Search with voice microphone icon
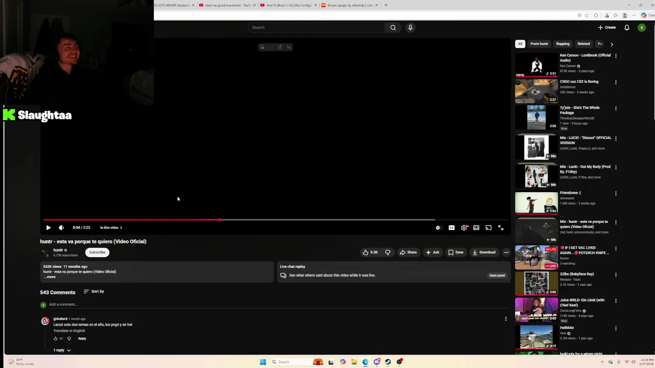655x368 pixels. coord(410,28)
